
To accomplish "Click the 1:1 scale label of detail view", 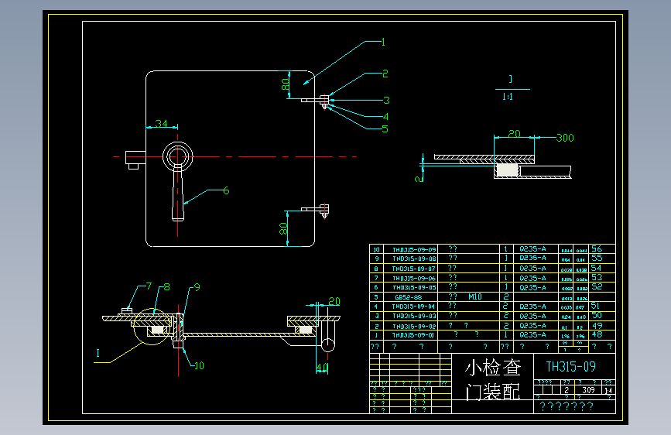I will (508, 97).
